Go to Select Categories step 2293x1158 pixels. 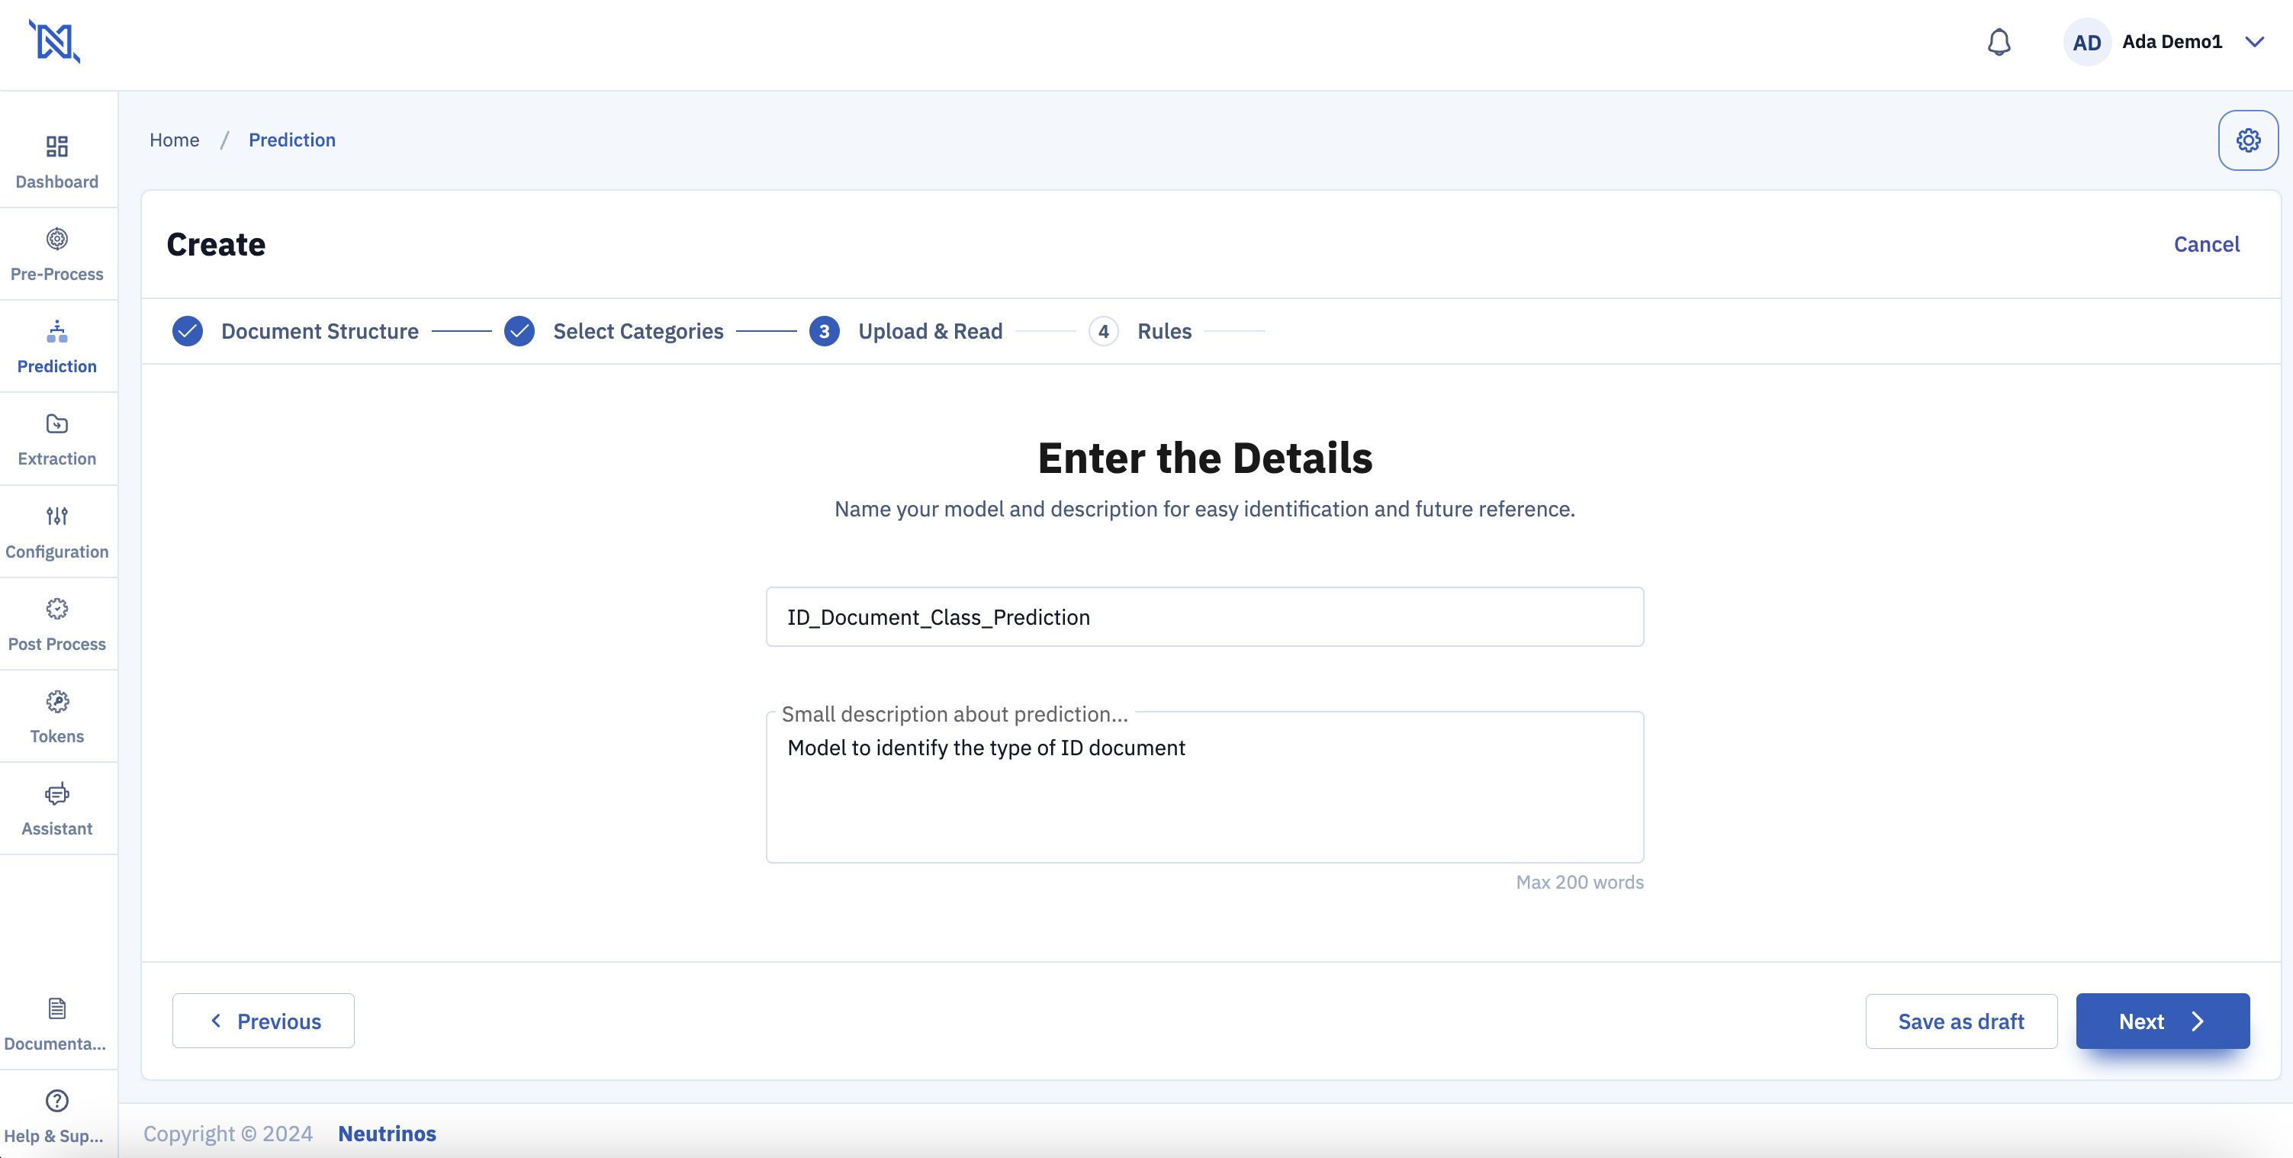(x=638, y=331)
